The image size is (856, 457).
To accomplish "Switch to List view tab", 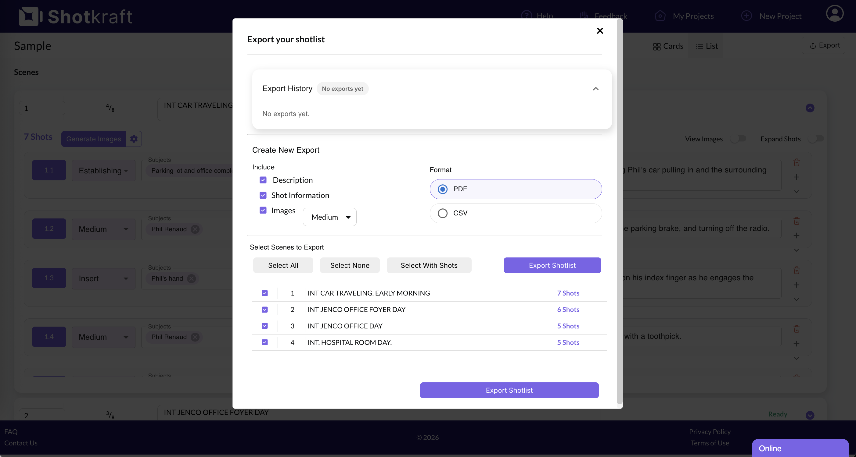I will (x=707, y=46).
